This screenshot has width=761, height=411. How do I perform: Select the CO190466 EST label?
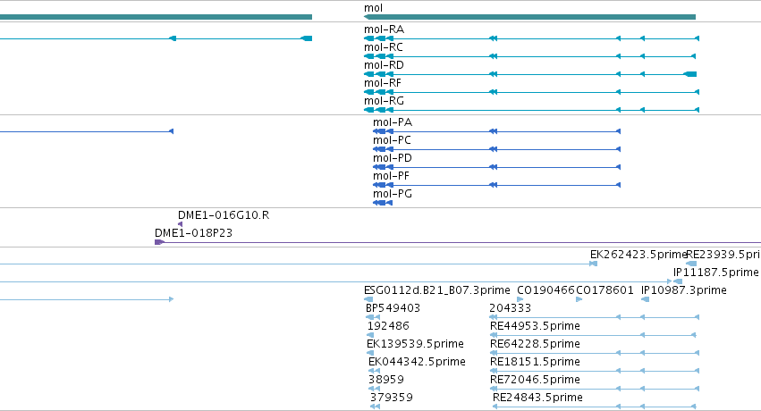546,290
